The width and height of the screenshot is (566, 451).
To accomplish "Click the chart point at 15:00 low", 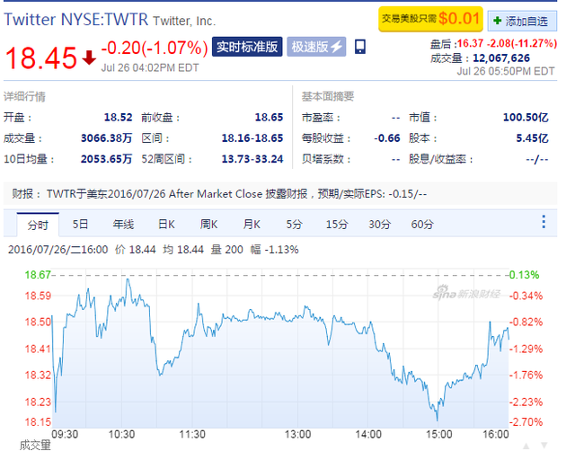I will 438,420.
